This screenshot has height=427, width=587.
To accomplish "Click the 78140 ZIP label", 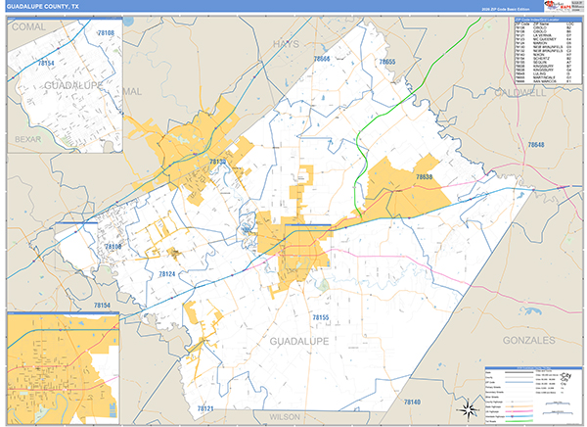I will [412, 402].
